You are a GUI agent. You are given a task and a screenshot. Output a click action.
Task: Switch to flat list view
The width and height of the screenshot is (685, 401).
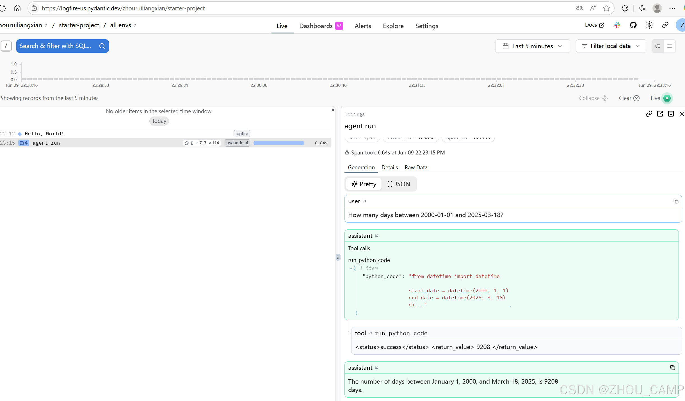[670, 46]
